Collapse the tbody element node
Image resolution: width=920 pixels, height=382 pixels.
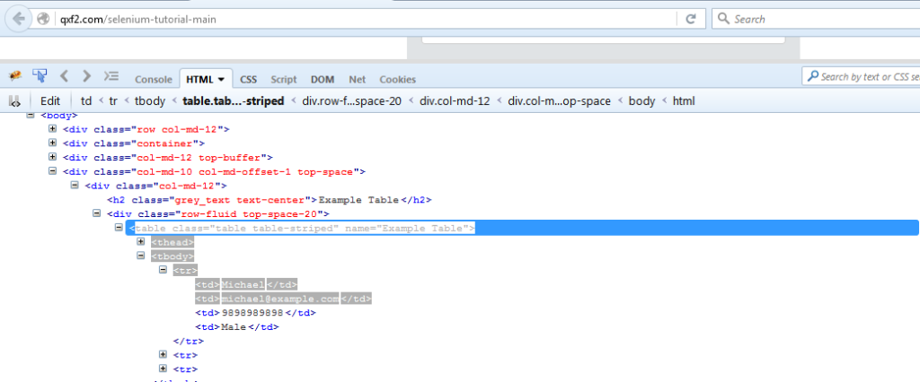[x=141, y=256]
